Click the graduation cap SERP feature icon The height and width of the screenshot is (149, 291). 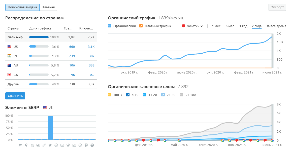20,145
